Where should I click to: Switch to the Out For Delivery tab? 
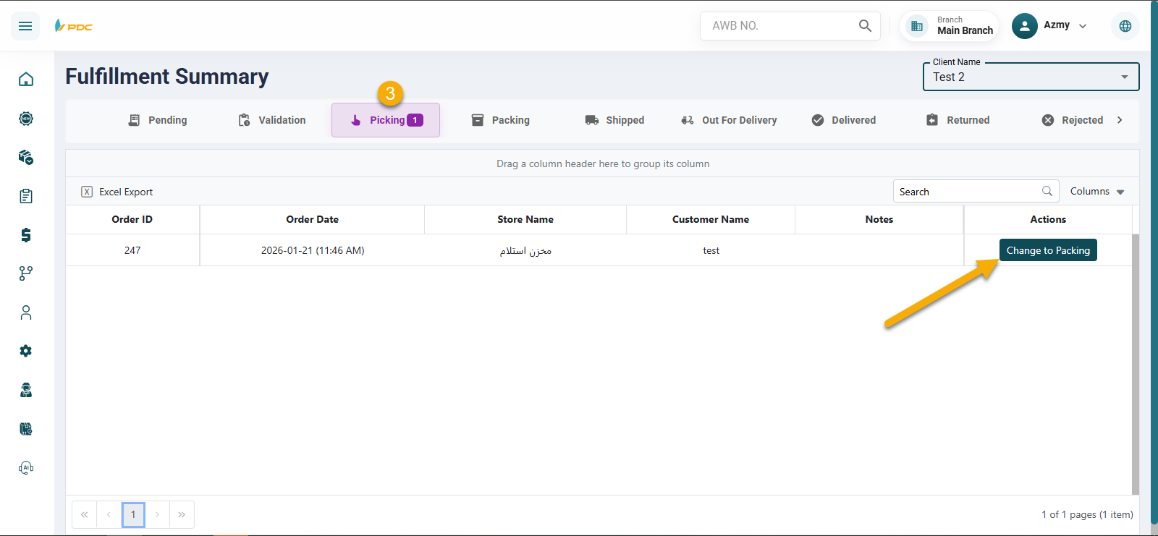(730, 120)
